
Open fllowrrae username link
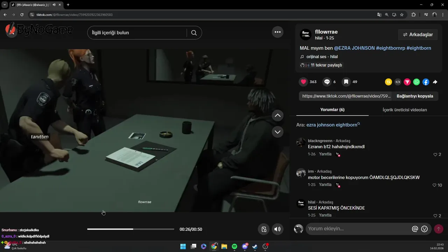point(326,32)
